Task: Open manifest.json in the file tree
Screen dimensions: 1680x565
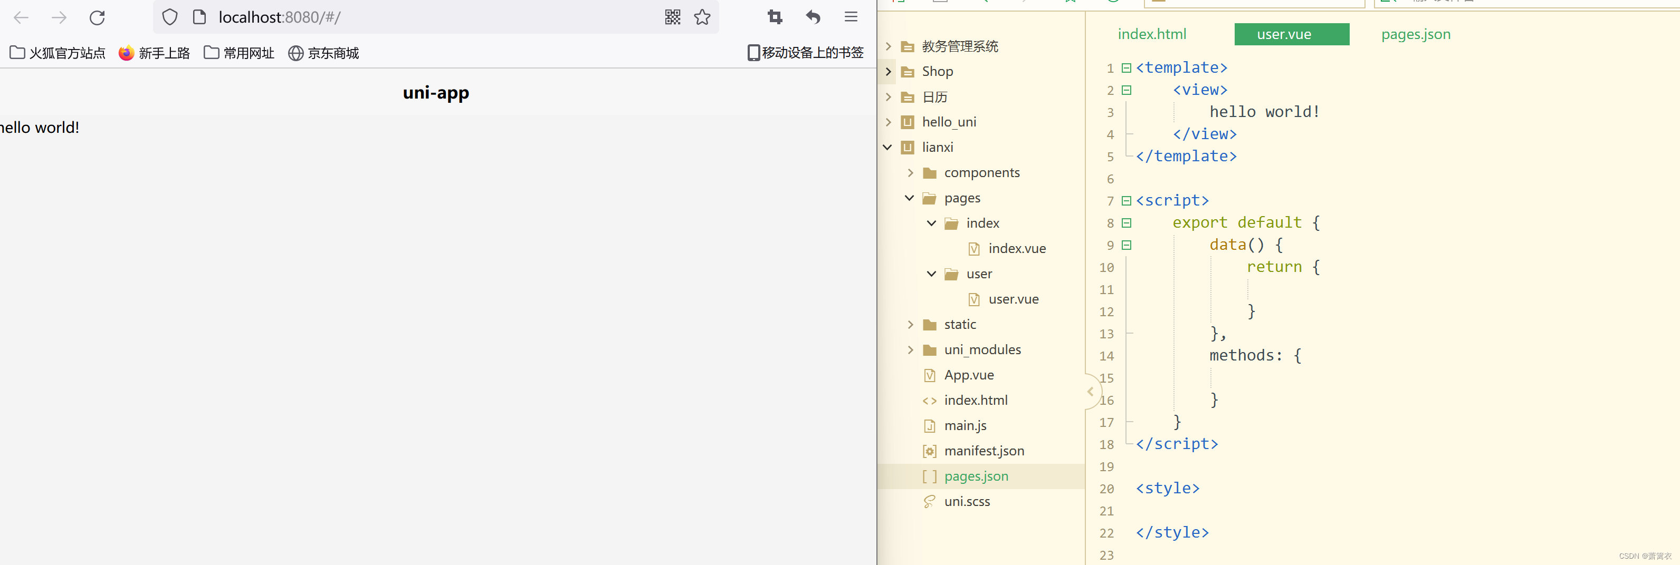Action: click(x=984, y=451)
